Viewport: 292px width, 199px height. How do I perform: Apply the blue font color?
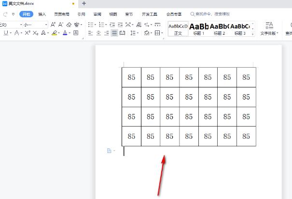point(65,33)
